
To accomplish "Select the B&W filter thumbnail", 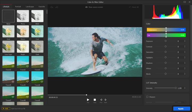I will tap(37, 16).
